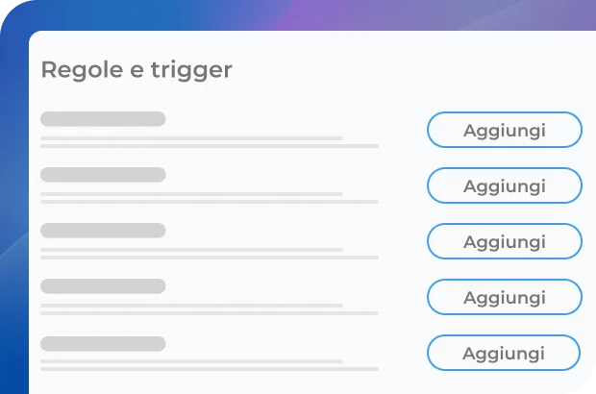This screenshot has height=394, width=596.
Task: Click the "Regole e trigger" heading
Action: pyautogui.click(x=137, y=70)
